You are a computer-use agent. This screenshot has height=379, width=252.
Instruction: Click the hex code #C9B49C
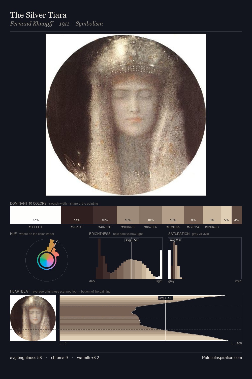(x=212, y=227)
